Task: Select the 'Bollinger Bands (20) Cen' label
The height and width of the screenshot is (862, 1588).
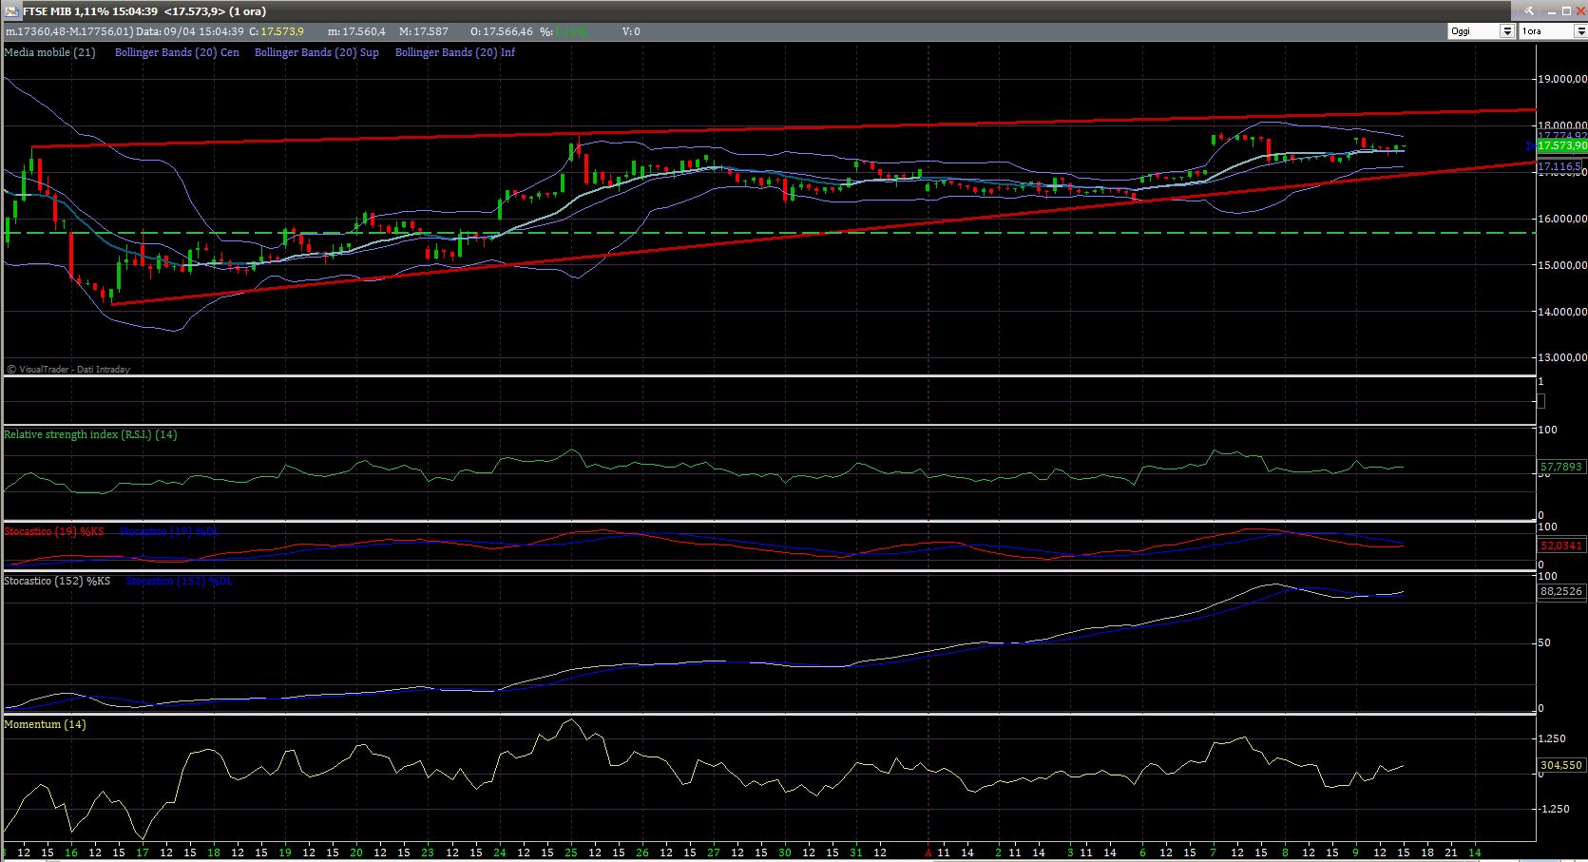Action: click(177, 52)
